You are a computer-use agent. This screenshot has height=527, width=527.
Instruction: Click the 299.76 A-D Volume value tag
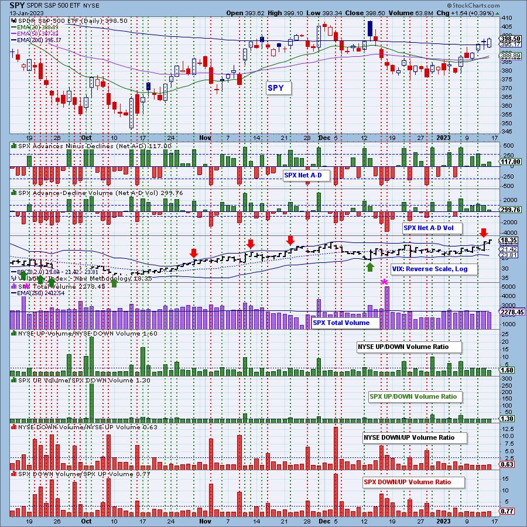(x=510, y=210)
